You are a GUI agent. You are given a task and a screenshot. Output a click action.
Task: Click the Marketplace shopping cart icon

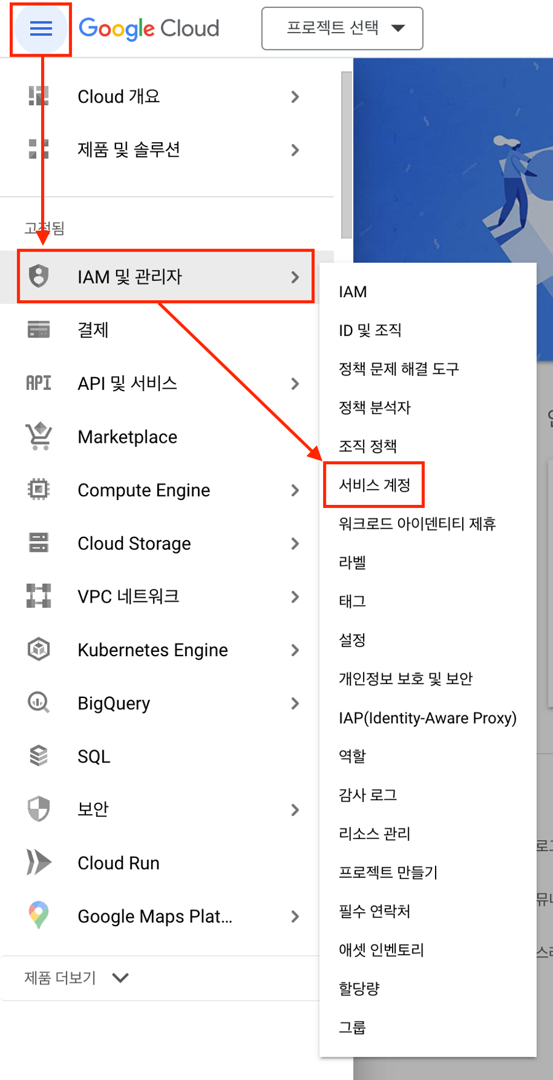pos(39,437)
